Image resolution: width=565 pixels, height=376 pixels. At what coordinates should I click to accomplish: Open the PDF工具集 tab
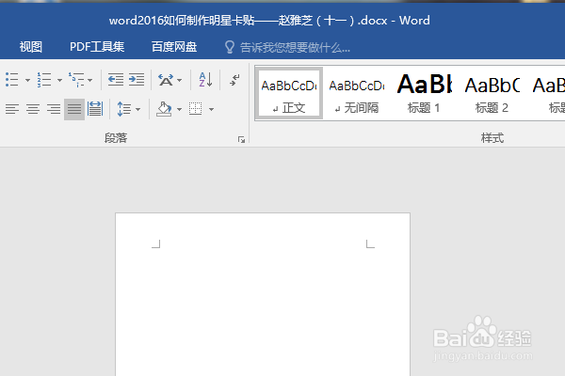97,47
